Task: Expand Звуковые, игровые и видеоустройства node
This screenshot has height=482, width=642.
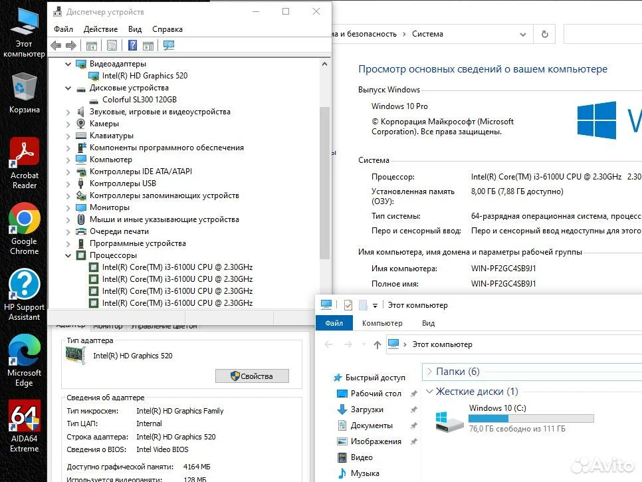Action: tap(68, 112)
